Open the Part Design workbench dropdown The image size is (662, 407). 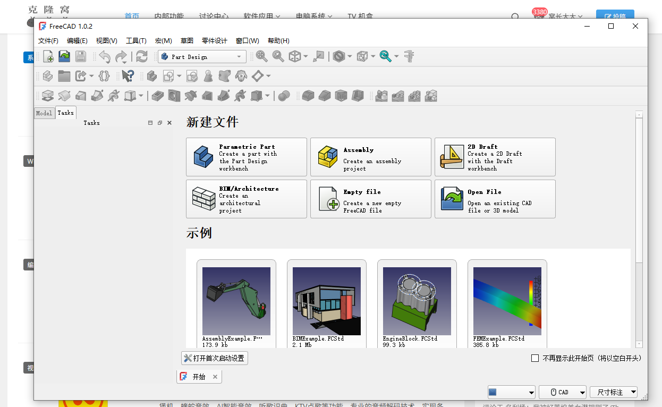(x=202, y=56)
